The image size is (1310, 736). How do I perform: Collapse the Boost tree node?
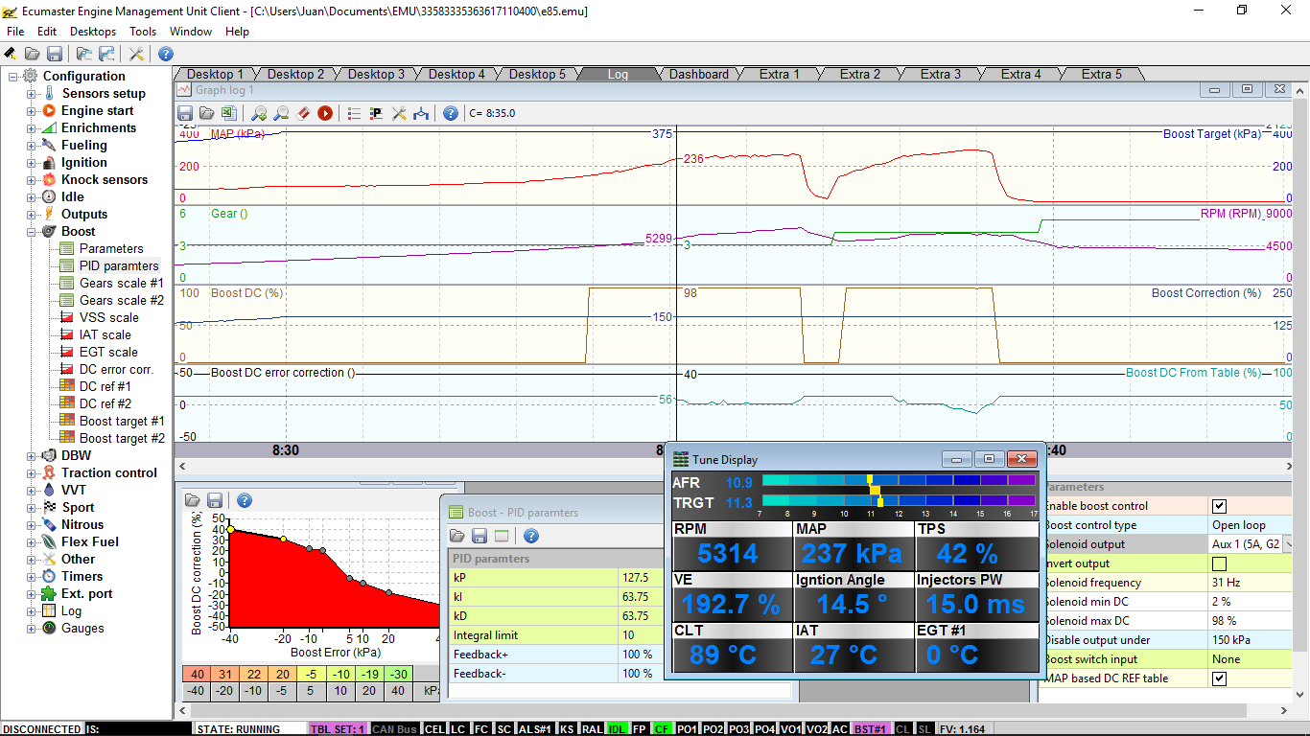point(32,232)
